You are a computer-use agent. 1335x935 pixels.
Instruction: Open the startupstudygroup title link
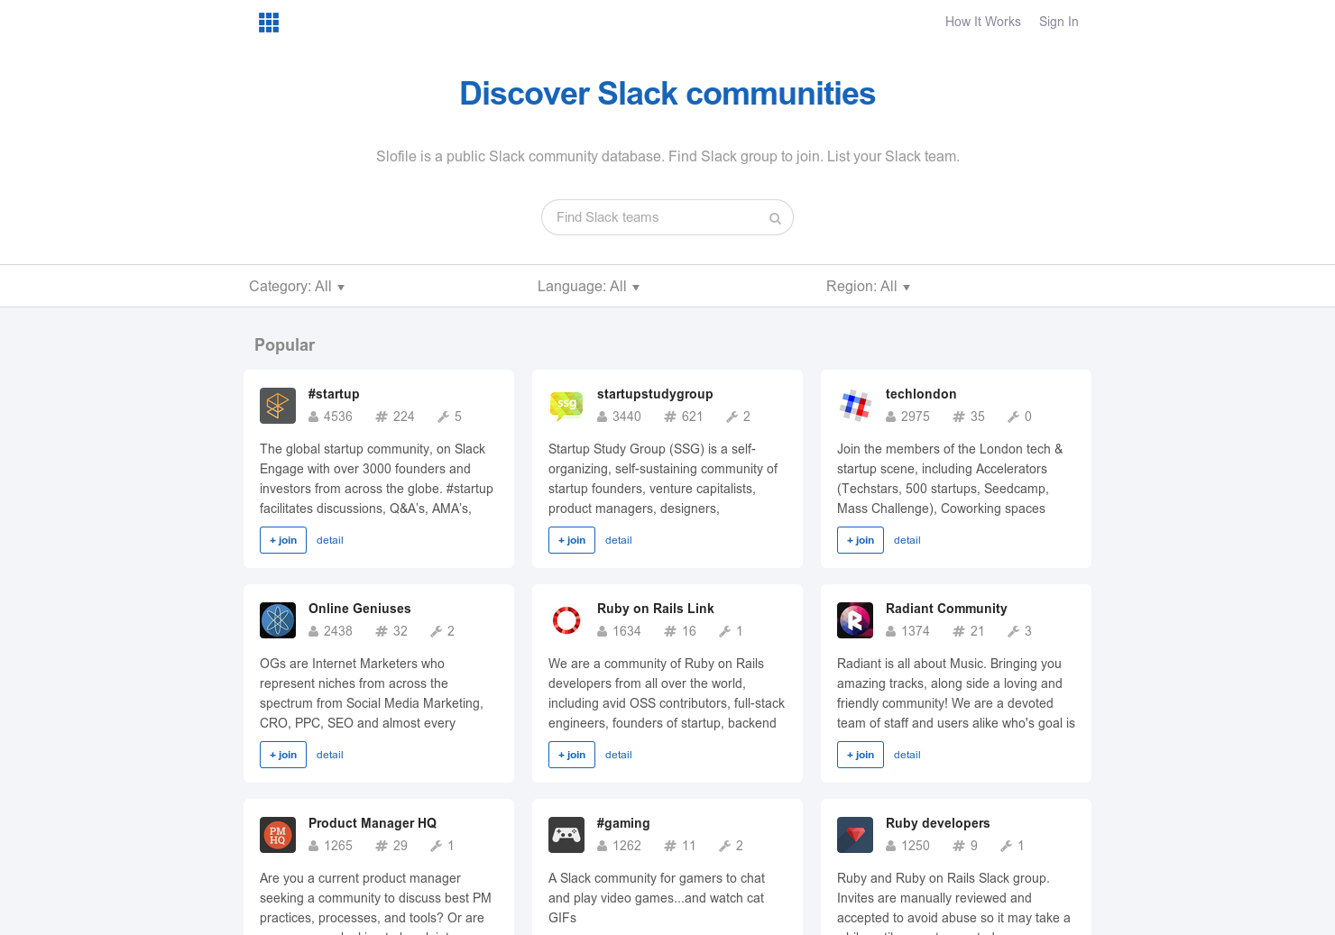coord(655,394)
